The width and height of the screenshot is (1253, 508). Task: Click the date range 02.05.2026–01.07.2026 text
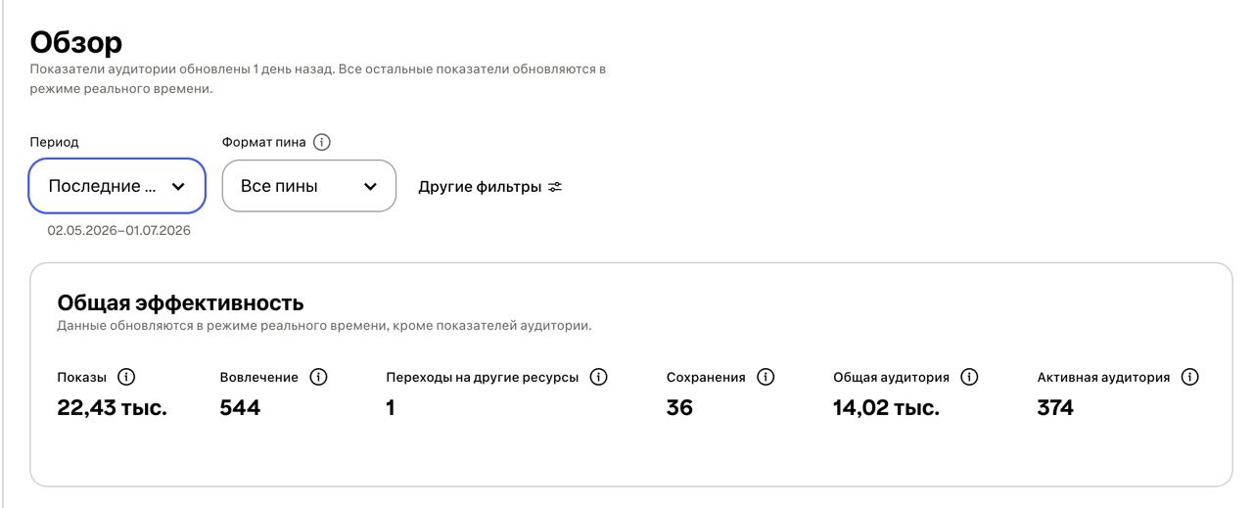(118, 231)
